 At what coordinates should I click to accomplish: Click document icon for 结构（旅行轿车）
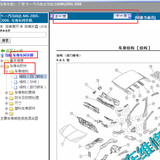15,87
